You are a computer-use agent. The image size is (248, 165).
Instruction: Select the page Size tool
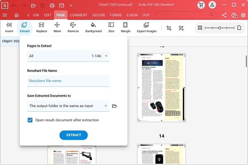(111, 28)
